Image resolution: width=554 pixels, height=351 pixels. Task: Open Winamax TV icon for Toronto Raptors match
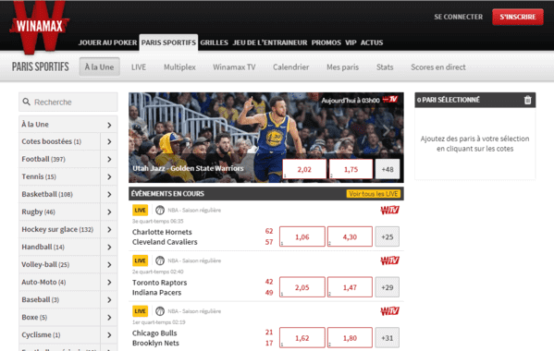pyautogui.click(x=389, y=260)
